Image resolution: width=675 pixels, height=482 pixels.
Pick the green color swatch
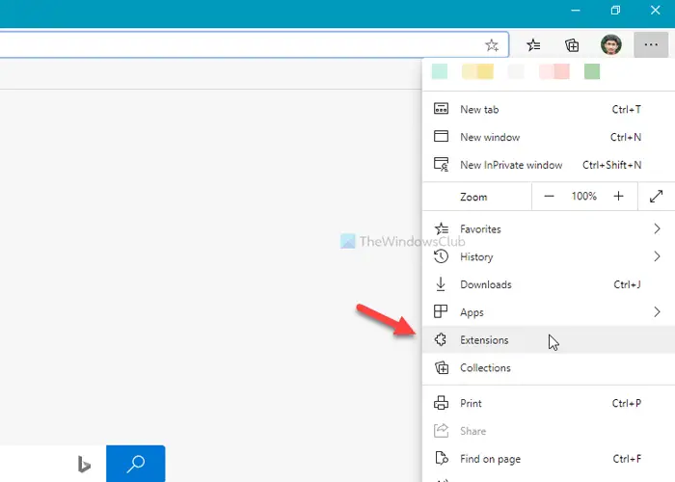(x=592, y=71)
